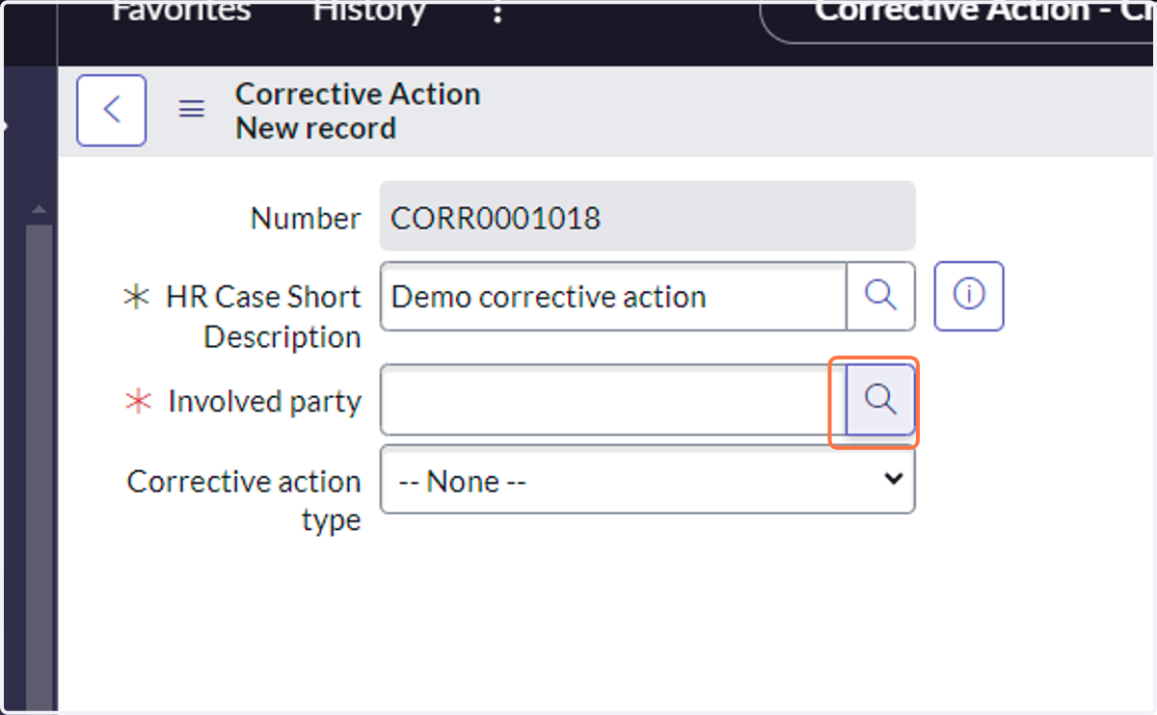
Task: Open Involved party lookup search
Action: pyautogui.click(x=880, y=399)
